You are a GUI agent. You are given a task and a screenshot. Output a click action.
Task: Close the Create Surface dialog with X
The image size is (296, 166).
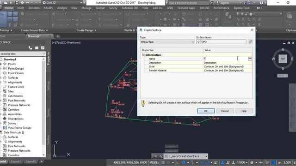click(252, 30)
